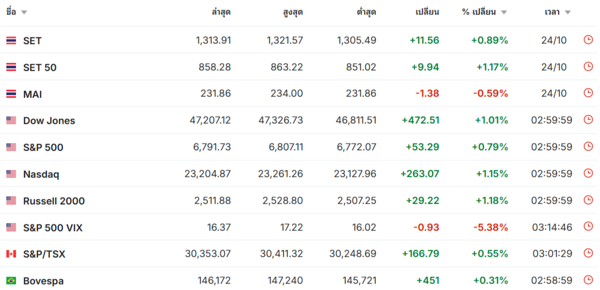Open the Russell 2000 index link

[54, 201]
